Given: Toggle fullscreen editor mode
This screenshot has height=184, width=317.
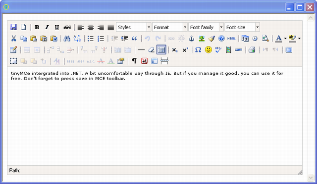Looking at the screenshot, I should [289, 49].
